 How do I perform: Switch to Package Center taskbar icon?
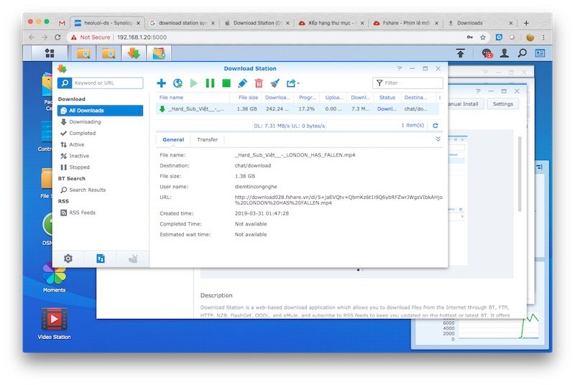159,53
